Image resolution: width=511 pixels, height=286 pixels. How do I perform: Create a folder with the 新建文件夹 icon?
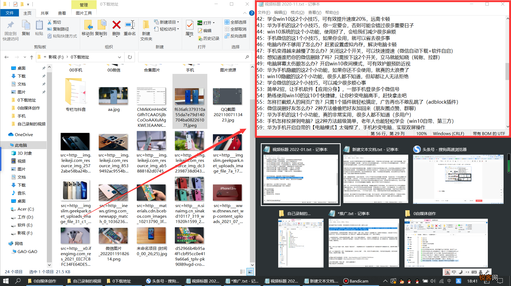(x=146, y=29)
